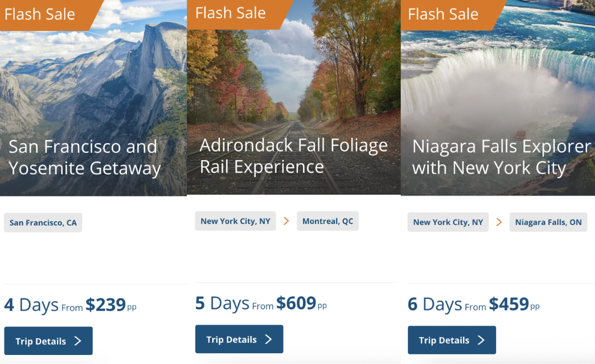Open Trip Details for Niagara Falls Explorer

[x=452, y=340]
